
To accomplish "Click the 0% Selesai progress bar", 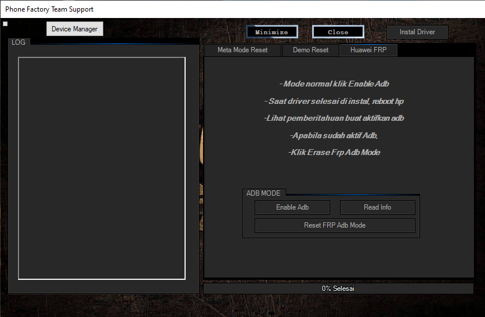I will coord(338,289).
